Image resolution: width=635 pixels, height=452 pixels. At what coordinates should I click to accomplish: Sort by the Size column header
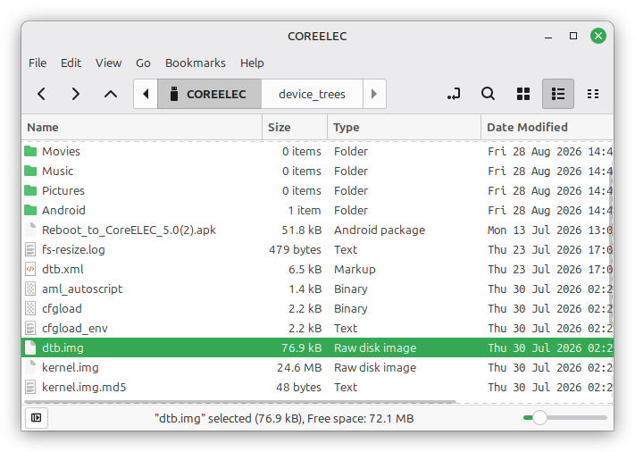(x=295, y=127)
